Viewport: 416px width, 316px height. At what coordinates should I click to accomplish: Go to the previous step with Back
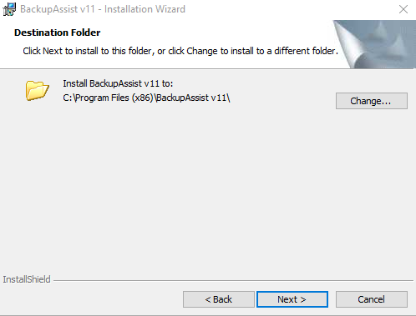219,299
